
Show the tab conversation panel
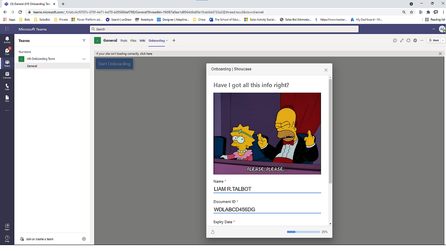(395, 40)
